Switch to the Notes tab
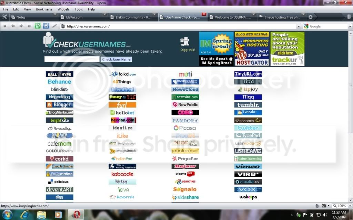 tap(33, 17)
